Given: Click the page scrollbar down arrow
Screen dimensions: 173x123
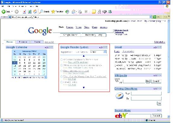Looking at the screenshot, I should point(169,116).
